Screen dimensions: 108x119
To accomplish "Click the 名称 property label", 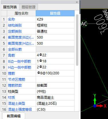I will coord(11,19).
